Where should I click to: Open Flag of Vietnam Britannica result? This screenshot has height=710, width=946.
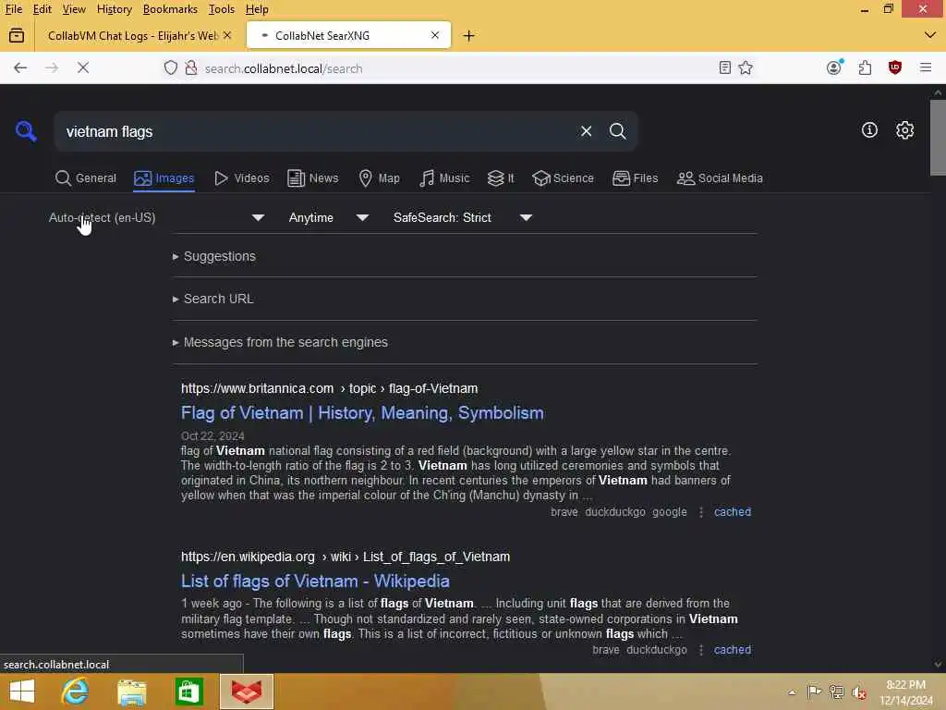click(362, 413)
